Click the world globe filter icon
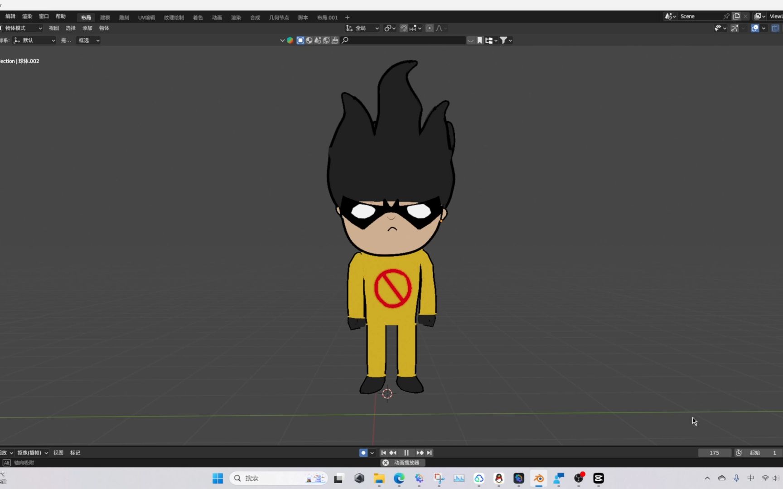 [x=326, y=40]
